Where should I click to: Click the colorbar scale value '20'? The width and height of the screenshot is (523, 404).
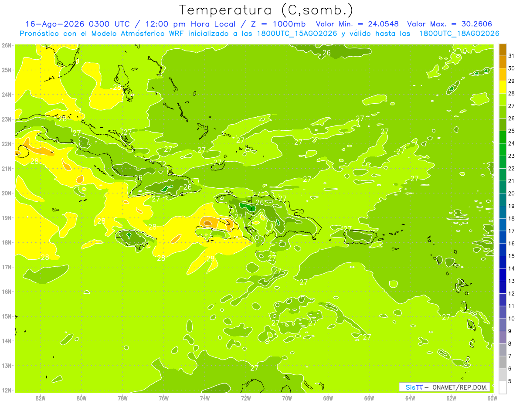512,194
